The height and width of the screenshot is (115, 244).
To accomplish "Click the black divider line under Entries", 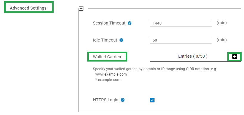I will [x=195, y=61].
